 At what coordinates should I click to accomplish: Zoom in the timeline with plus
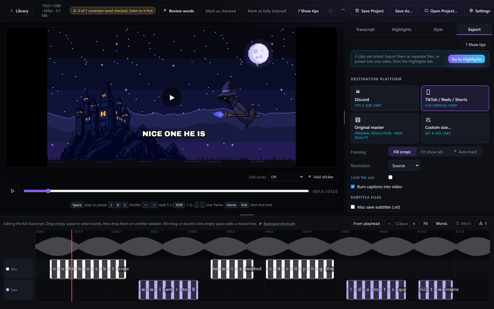click(x=414, y=223)
